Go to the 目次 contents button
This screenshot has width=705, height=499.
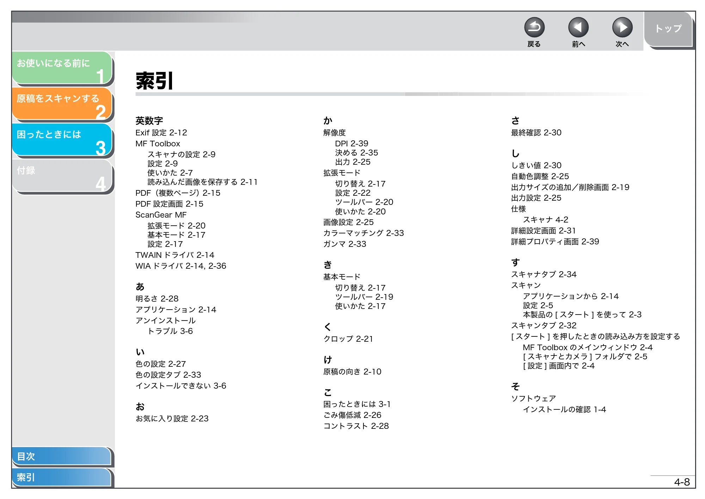point(62,456)
